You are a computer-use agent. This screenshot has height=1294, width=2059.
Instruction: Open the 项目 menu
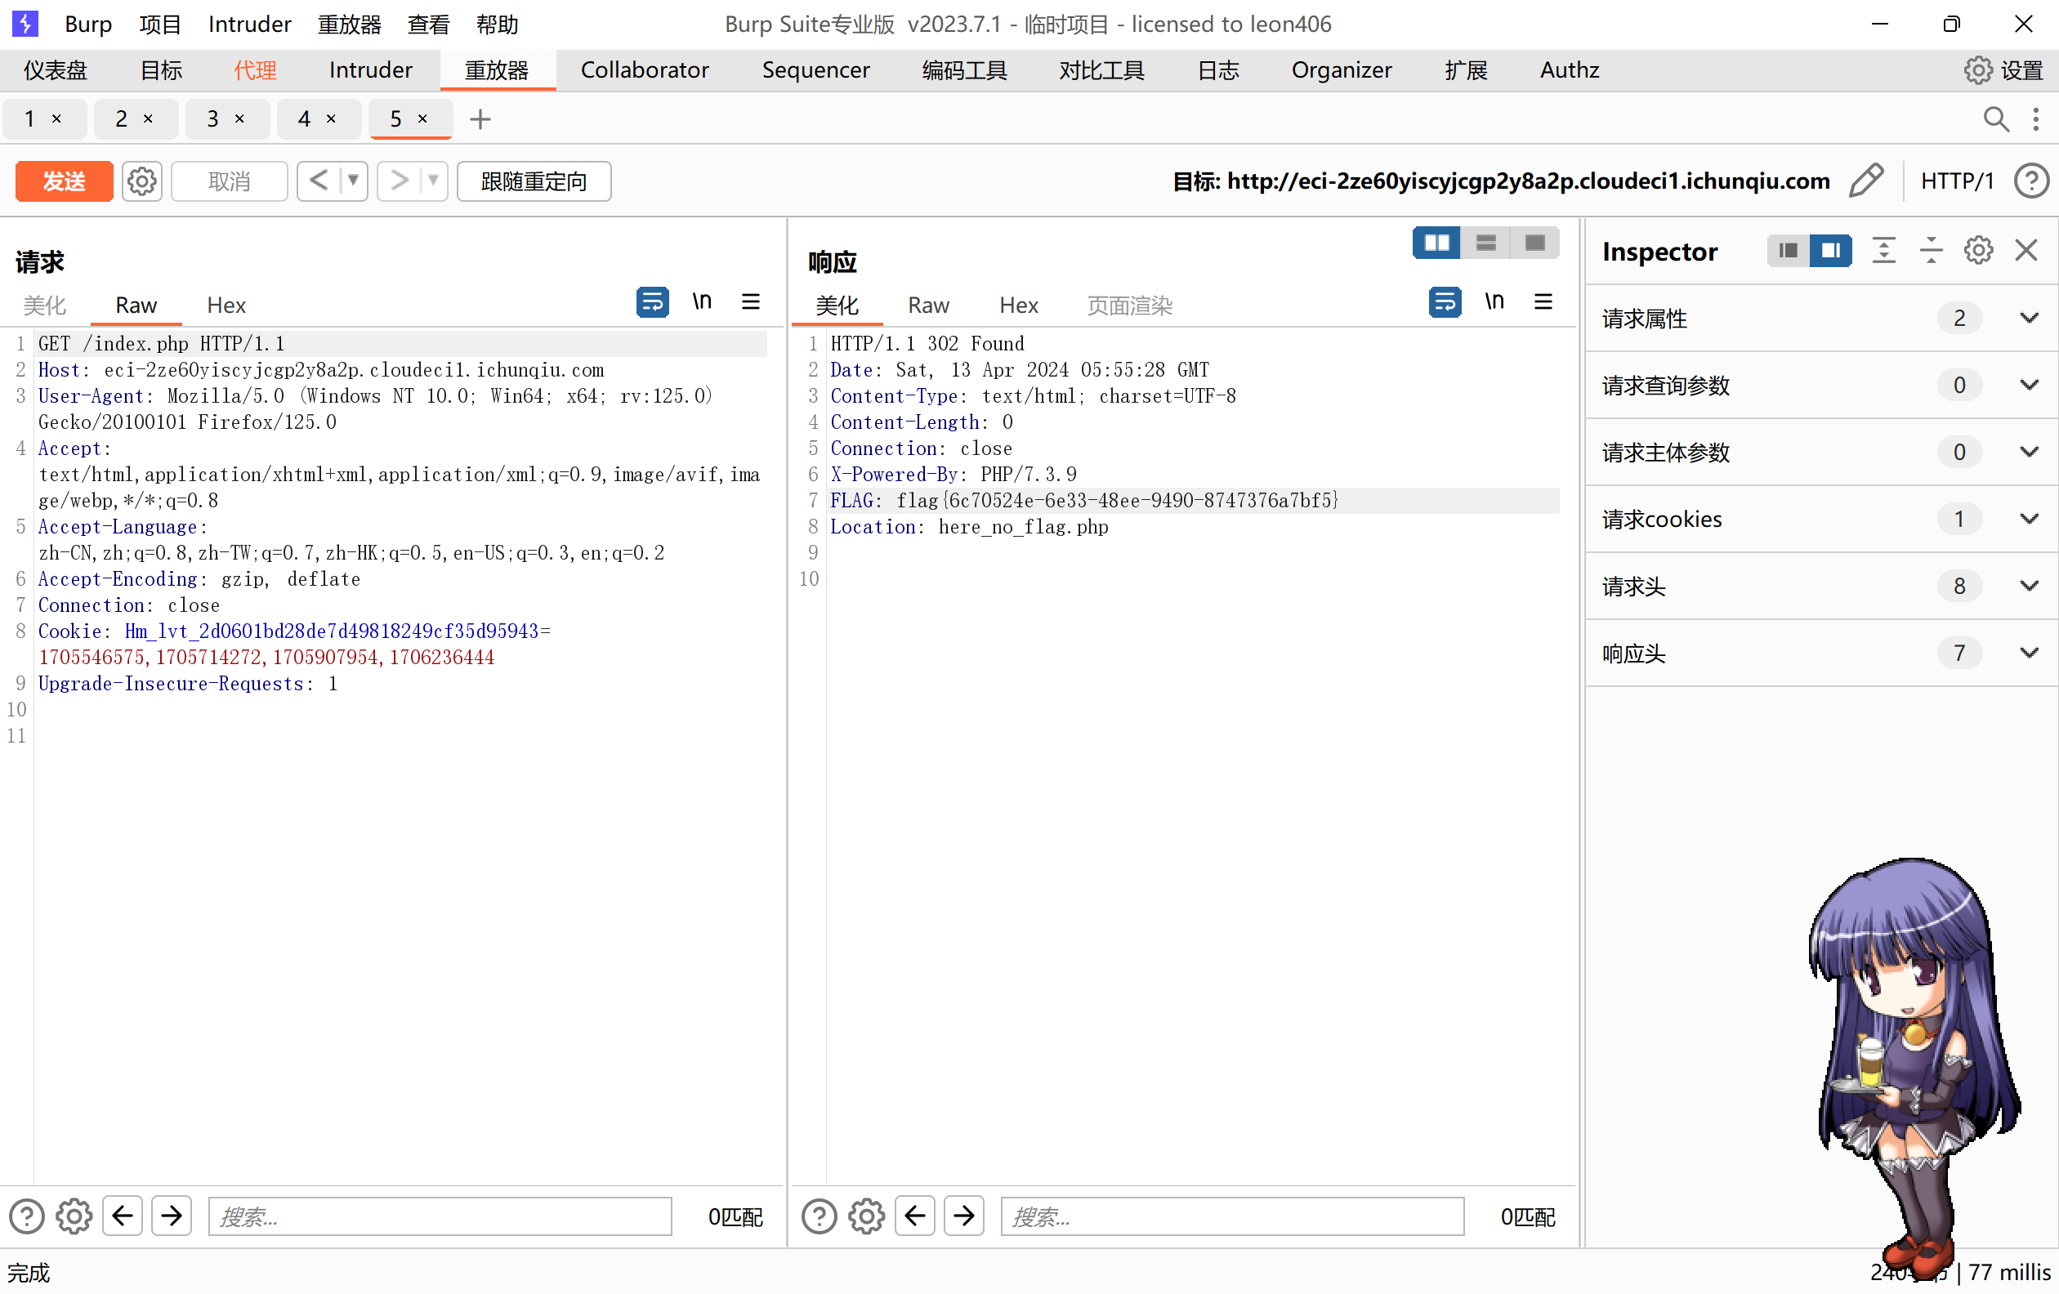tap(160, 24)
